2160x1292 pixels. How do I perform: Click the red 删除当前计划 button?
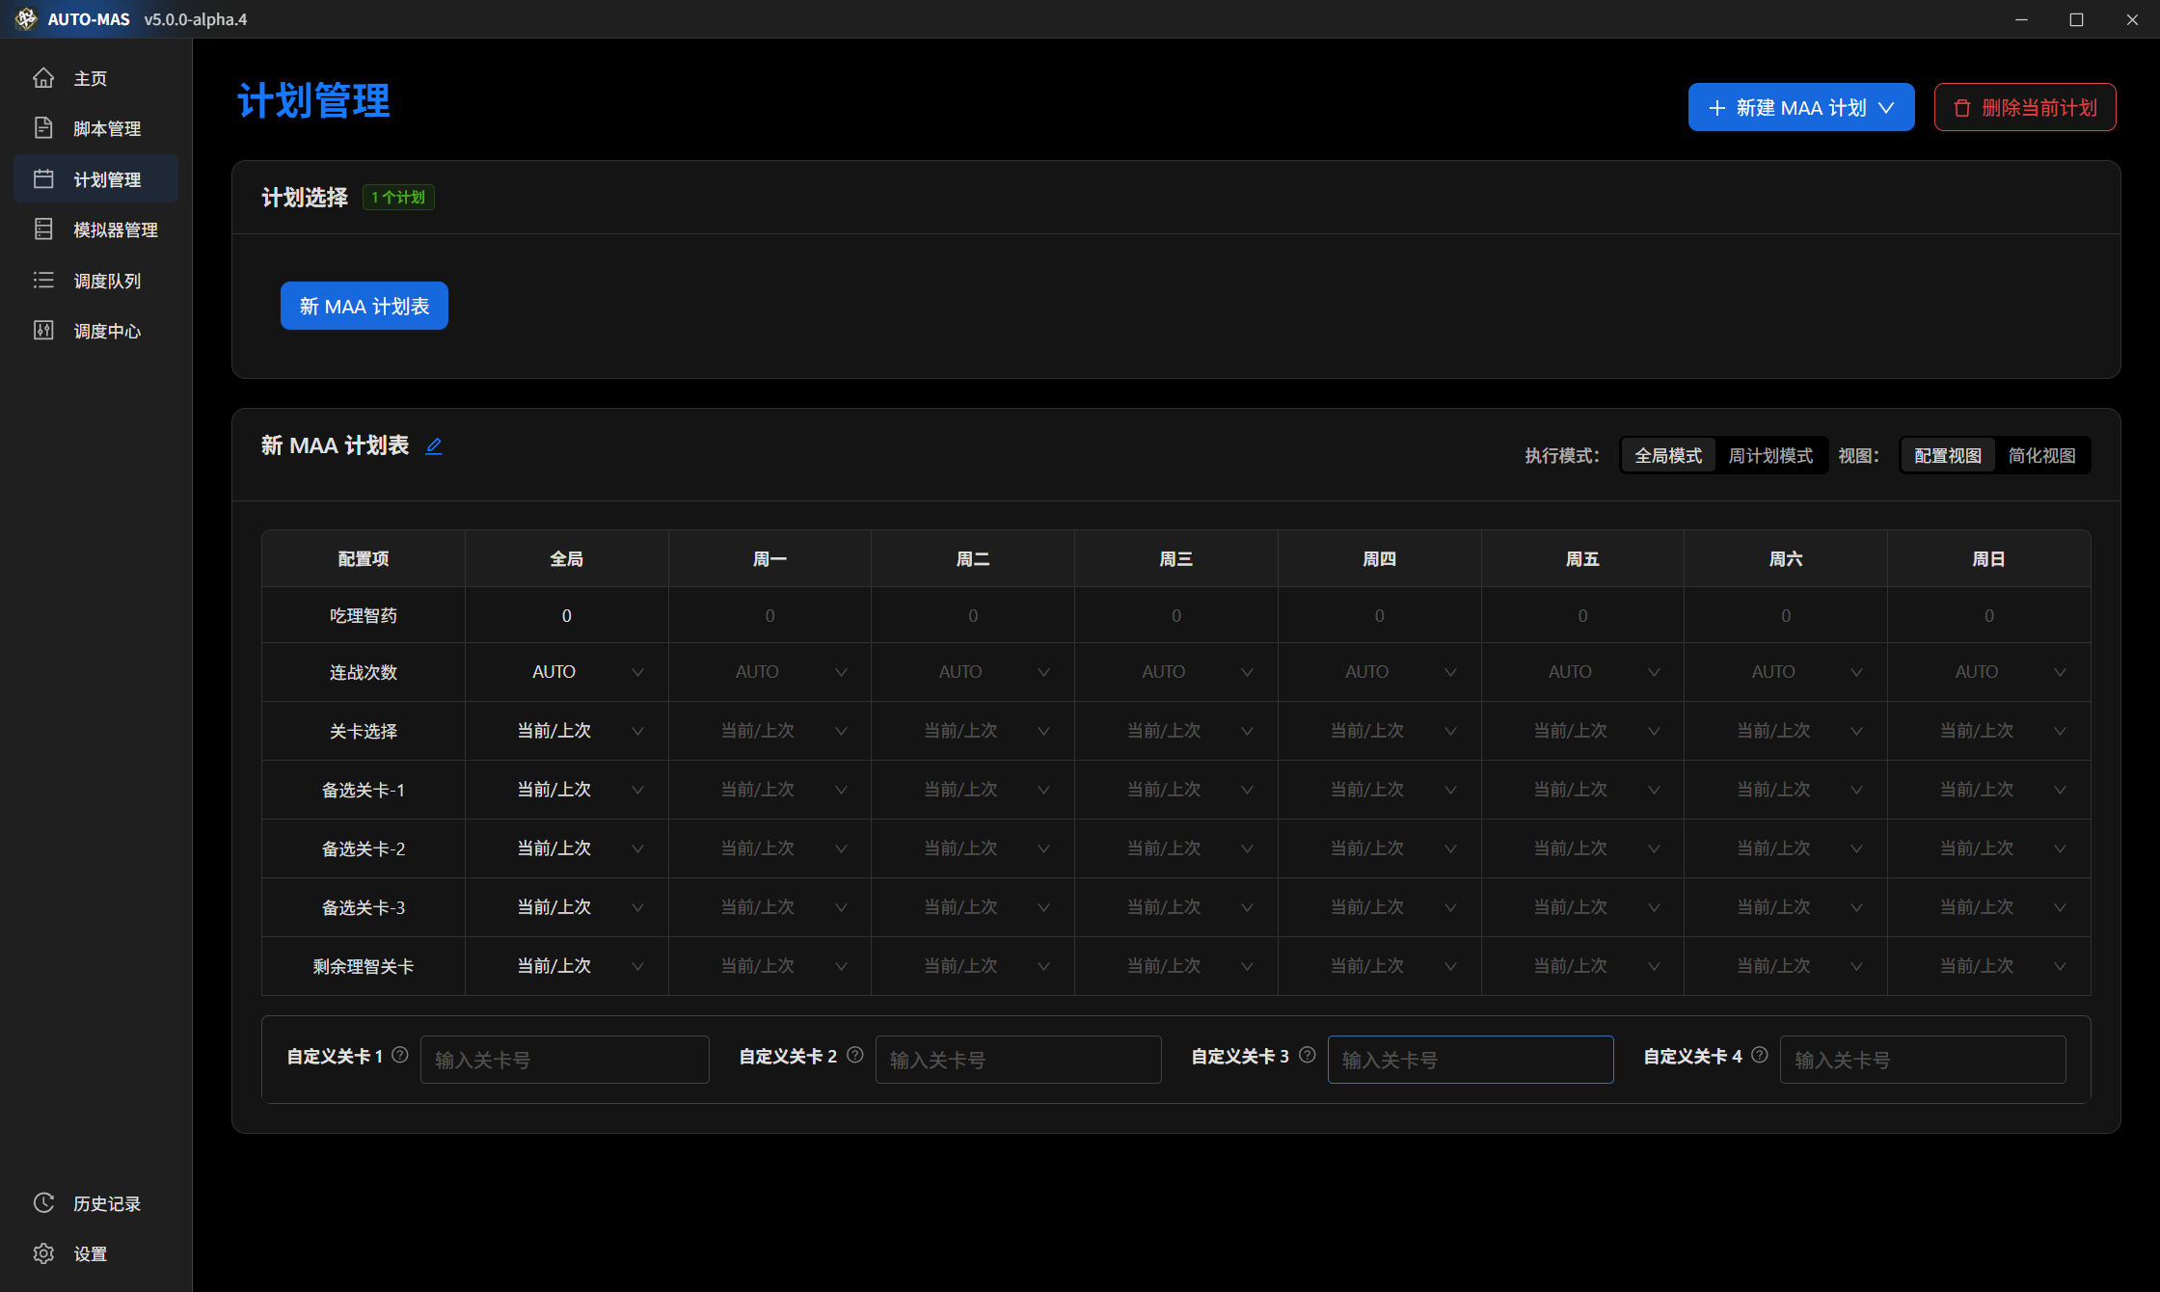point(2025,108)
